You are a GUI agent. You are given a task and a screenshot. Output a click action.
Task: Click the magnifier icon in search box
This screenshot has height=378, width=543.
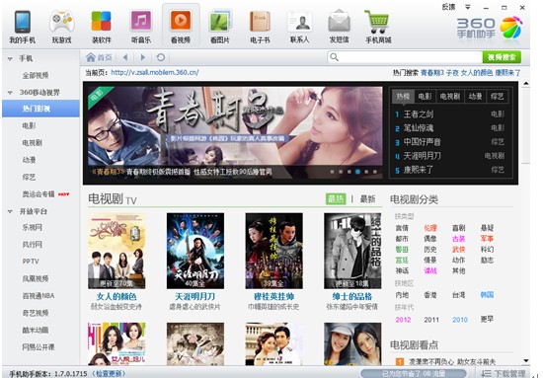click(334, 57)
